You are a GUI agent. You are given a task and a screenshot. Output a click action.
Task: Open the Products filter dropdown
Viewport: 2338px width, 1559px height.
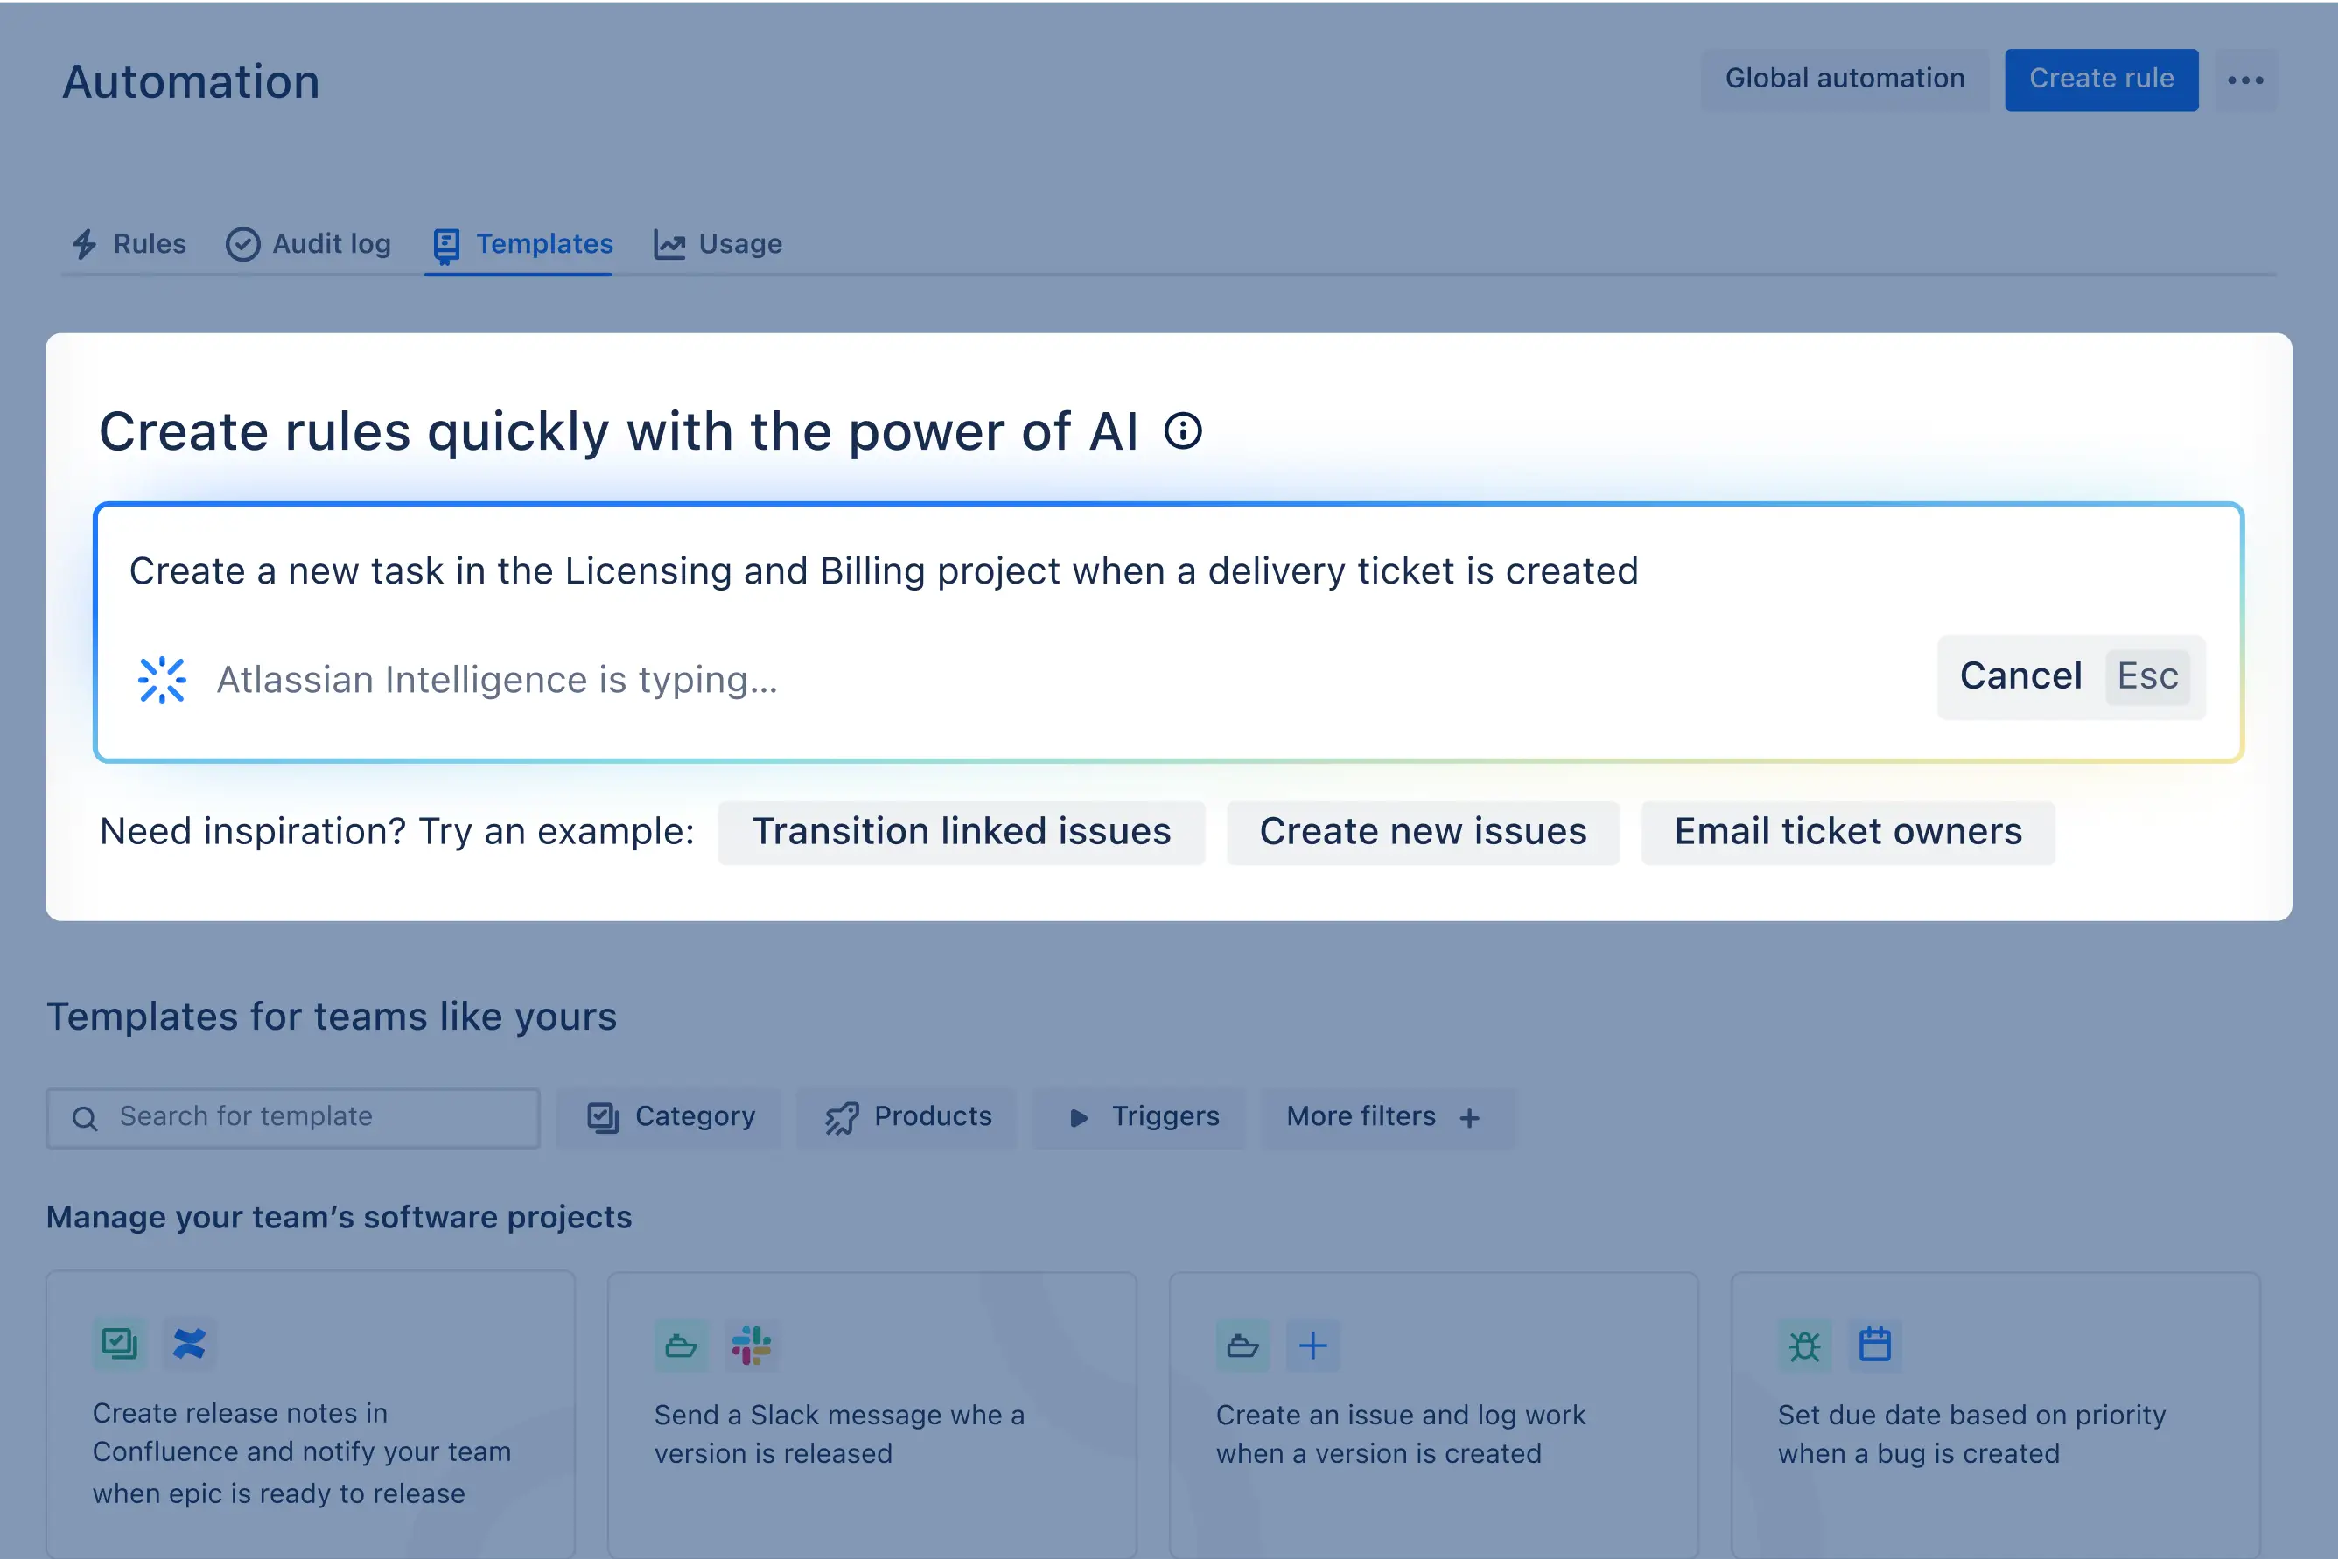tap(907, 1117)
